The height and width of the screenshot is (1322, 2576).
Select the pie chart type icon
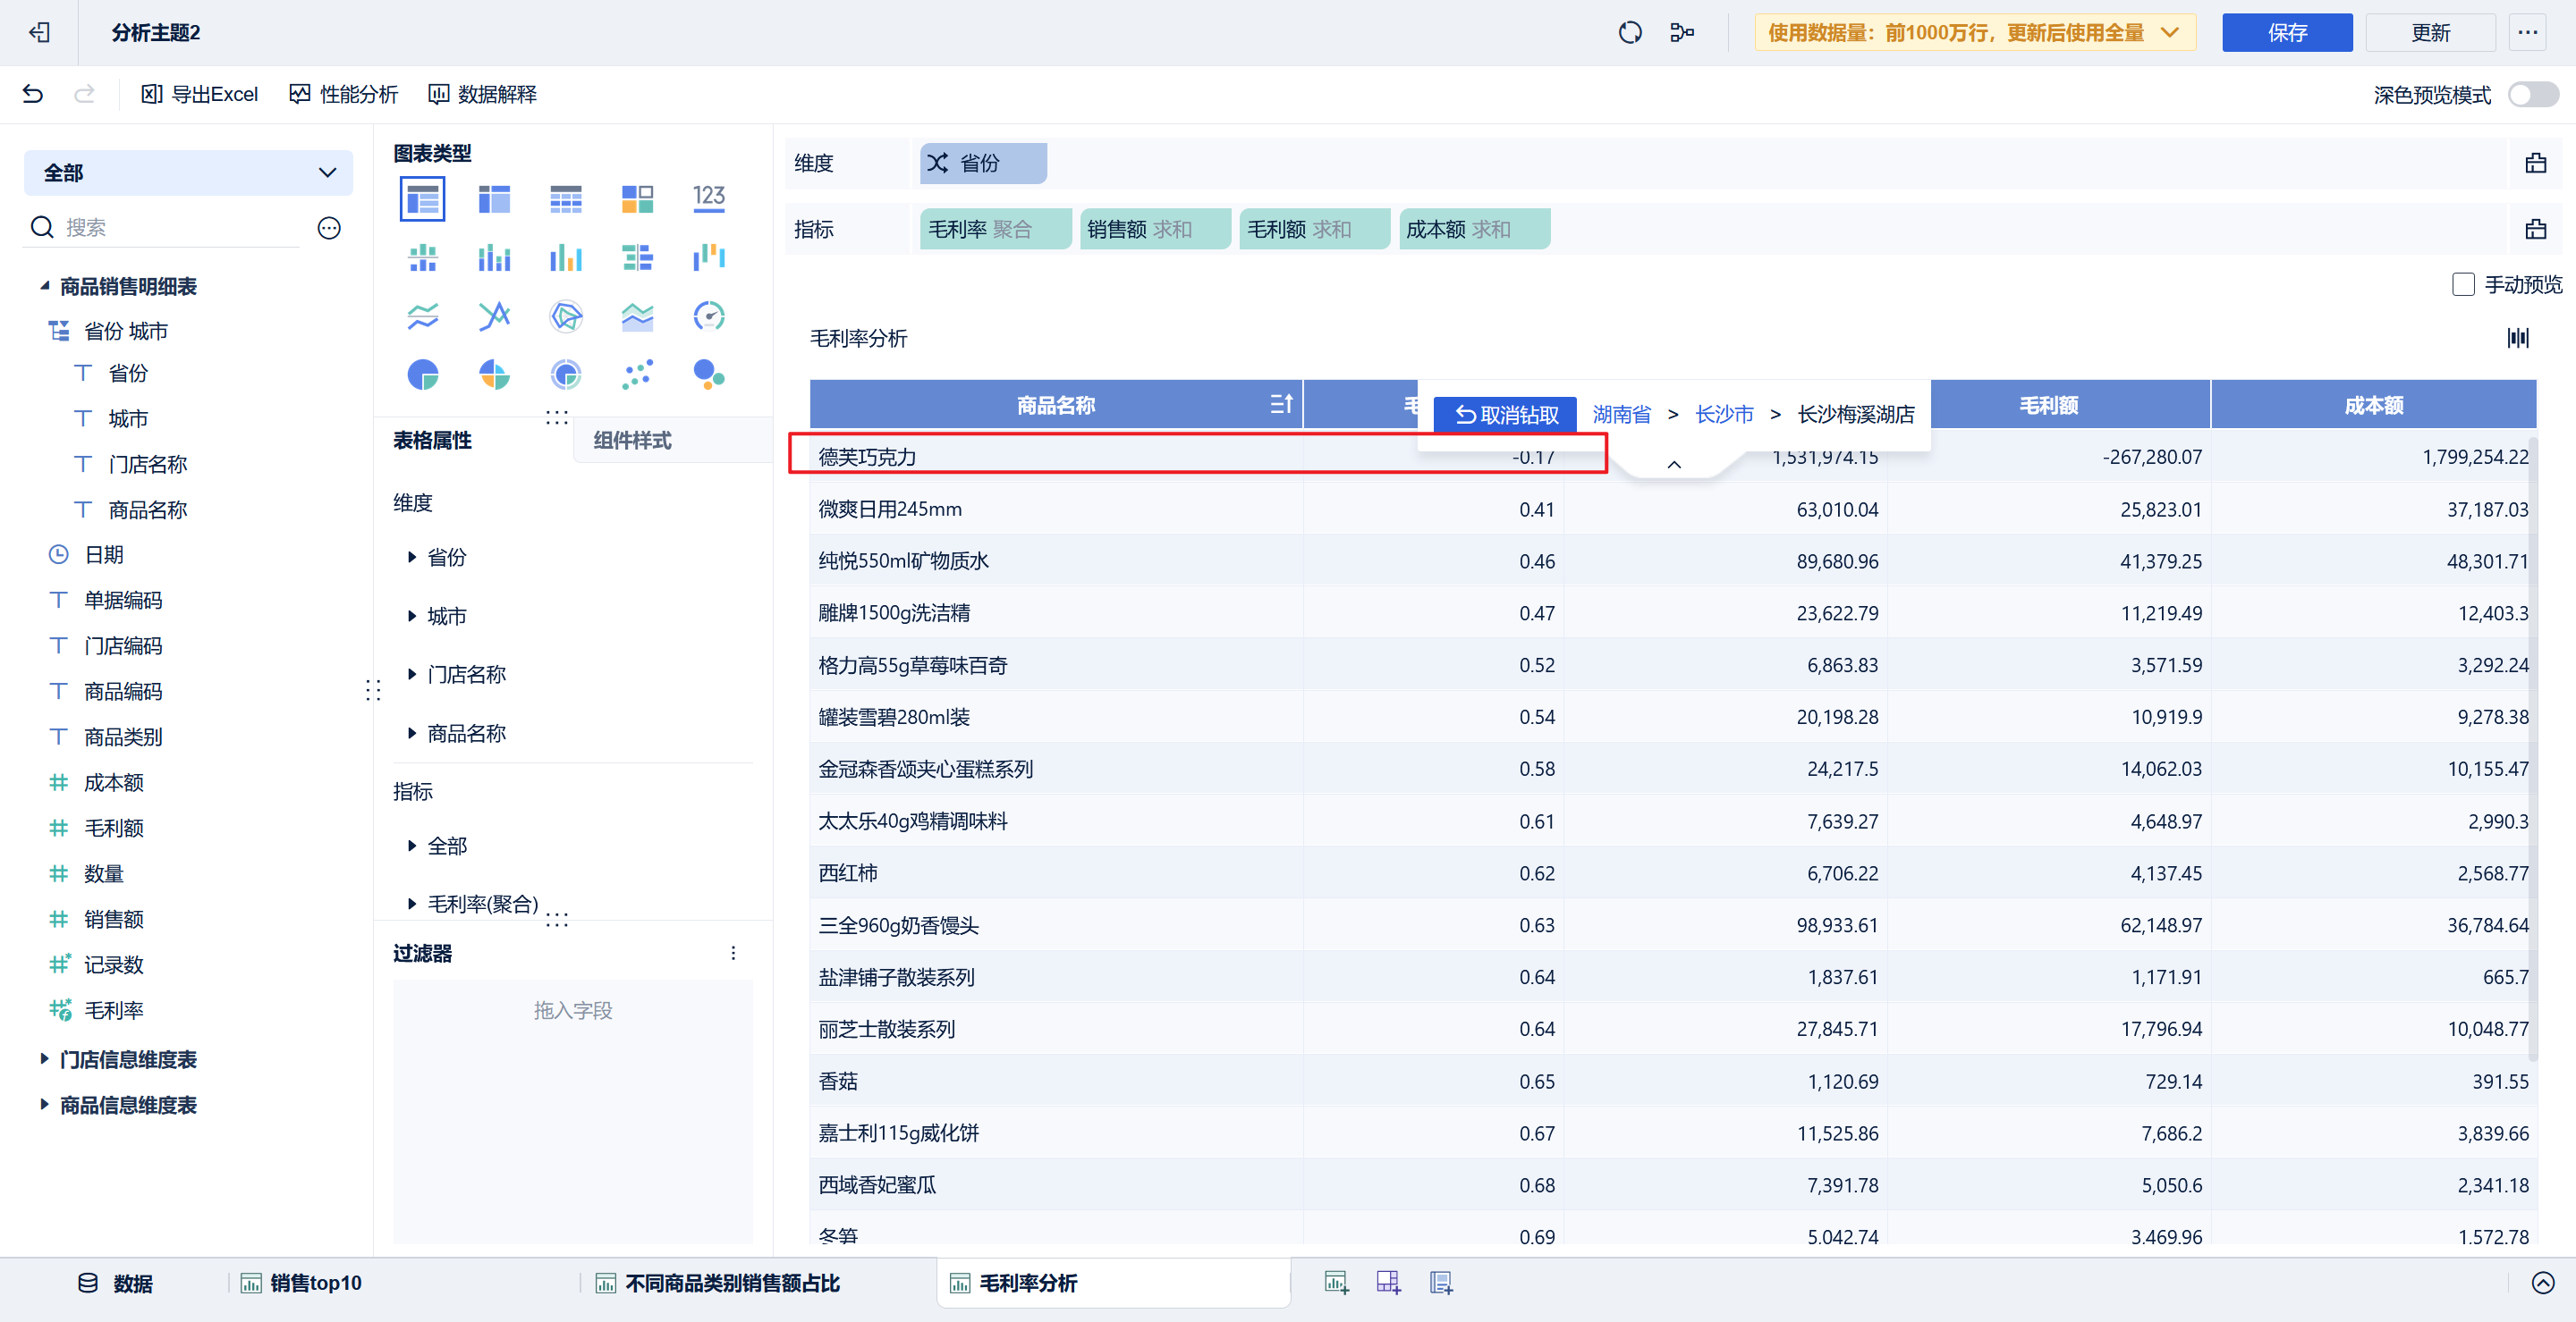423,375
